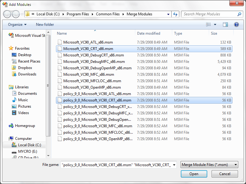Click the change view icon on the toolbar
The height and width of the screenshot is (184, 246).
tap(208, 25)
